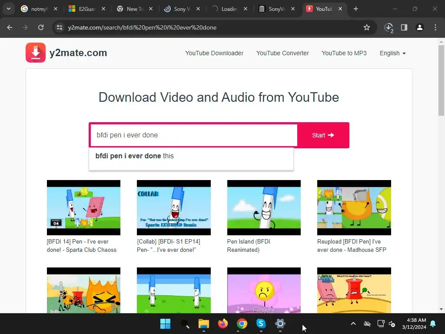445x334 pixels.
Task: Open the Chrome profile icon
Action: point(420,27)
